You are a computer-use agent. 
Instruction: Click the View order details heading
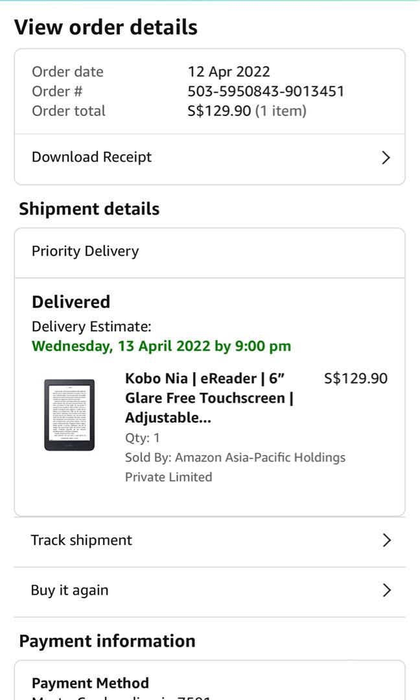(106, 27)
